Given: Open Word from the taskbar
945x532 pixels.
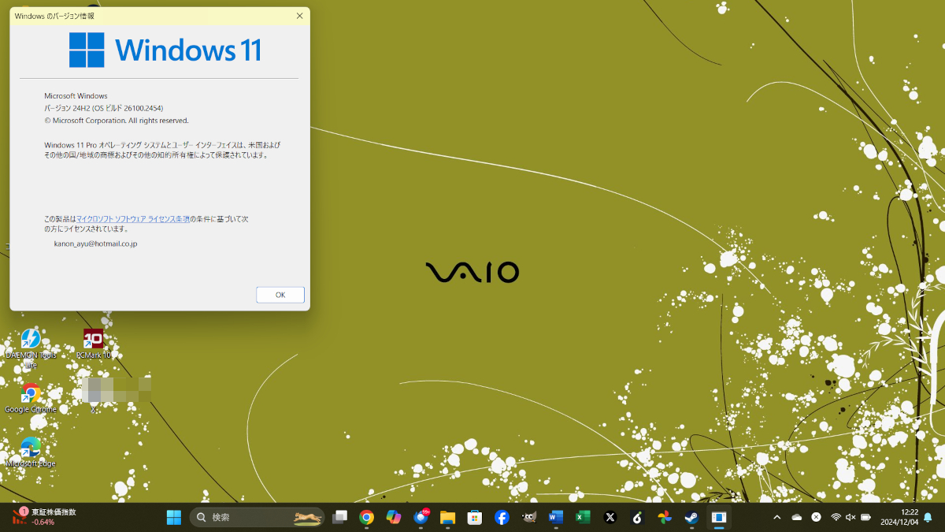Looking at the screenshot, I should coord(556,518).
